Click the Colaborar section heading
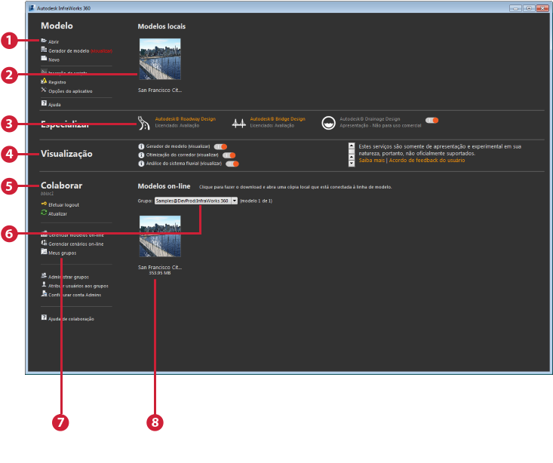553x463 pixels. point(61,186)
